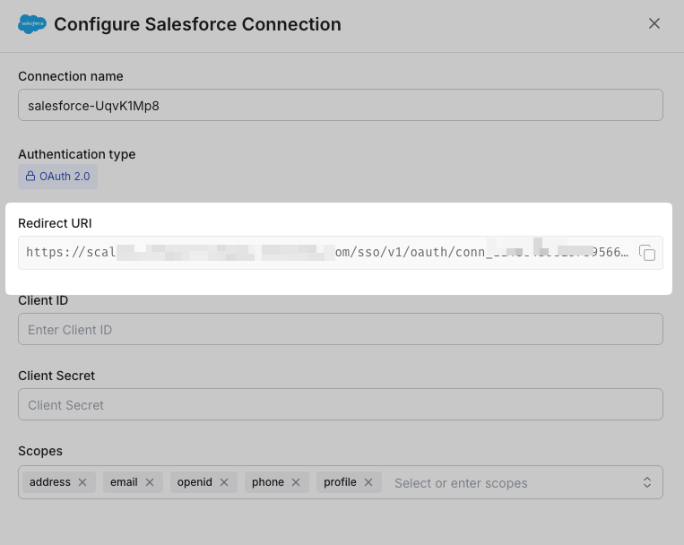Viewport: 684px width, 545px height.
Task: Remove the address scope tag
Action: coord(82,482)
